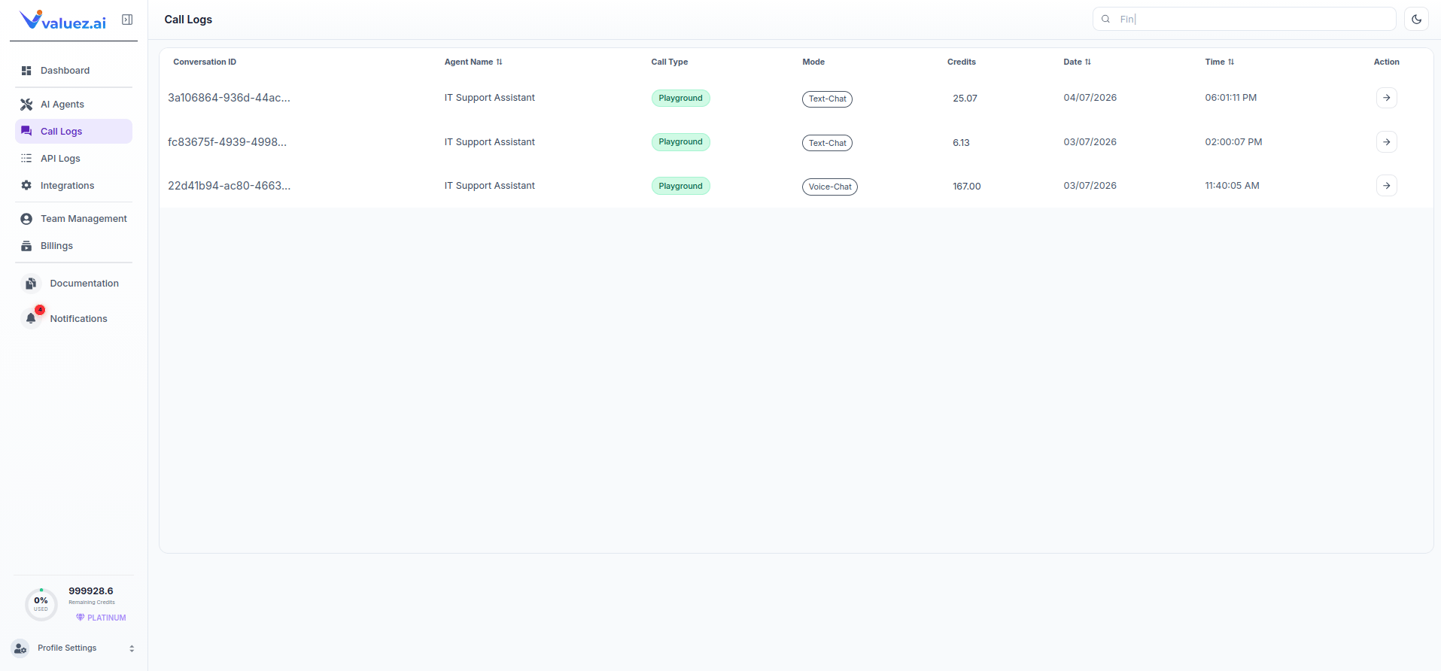Click date 04/07/2026
This screenshot has height=671, width=1441.
pyautogui.click(x=1090, y=98)
